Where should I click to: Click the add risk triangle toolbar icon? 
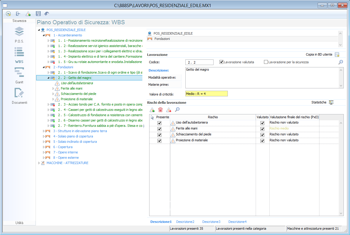pyautogui.click(x=28, y=14)
